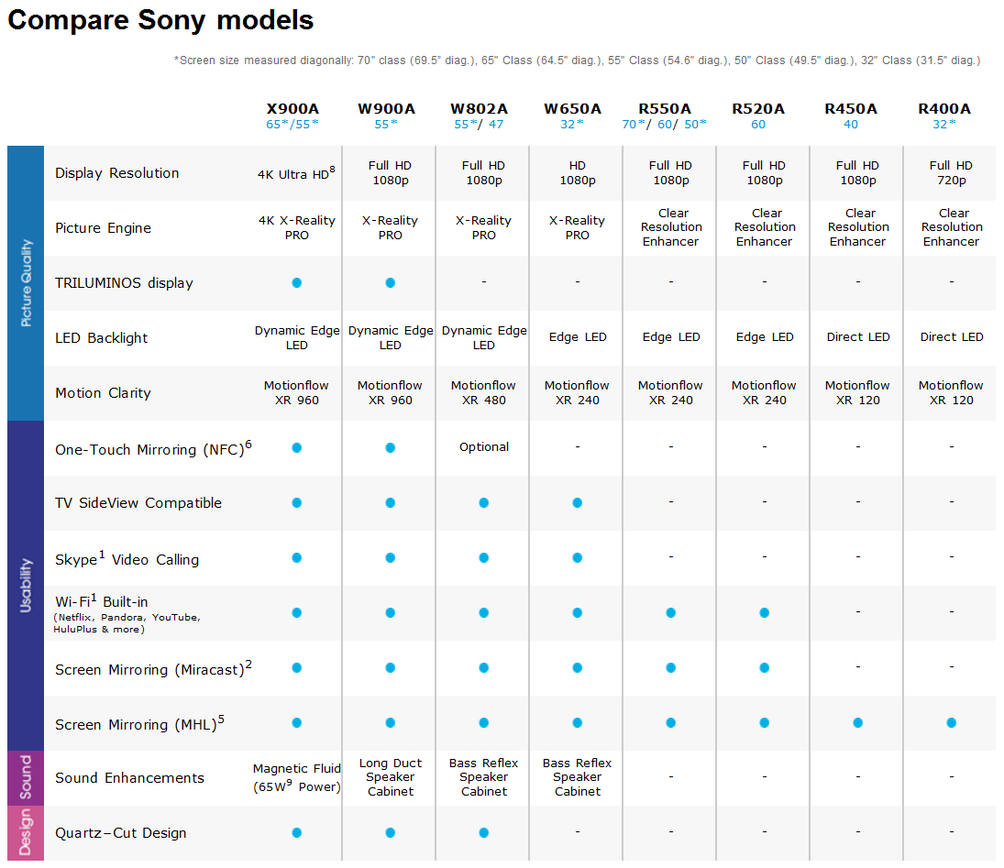The height and width of the screenshot is (868, 1004).
Task: Click the 'Compare Sony models' heading
Action: [x=160, y=20]
